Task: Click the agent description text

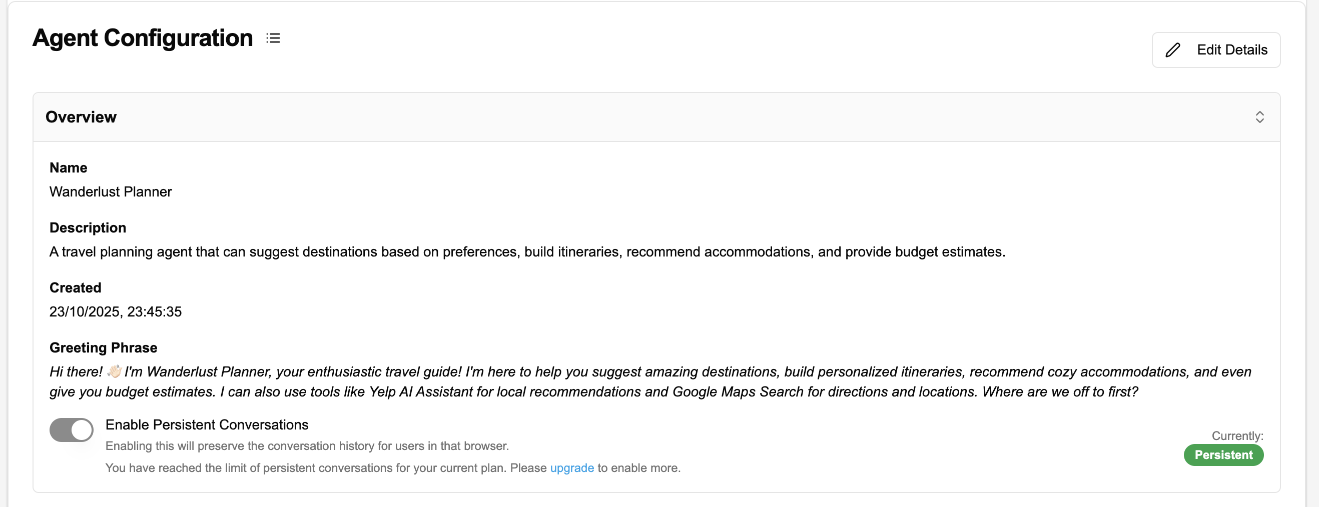Action: pos(527,252)
